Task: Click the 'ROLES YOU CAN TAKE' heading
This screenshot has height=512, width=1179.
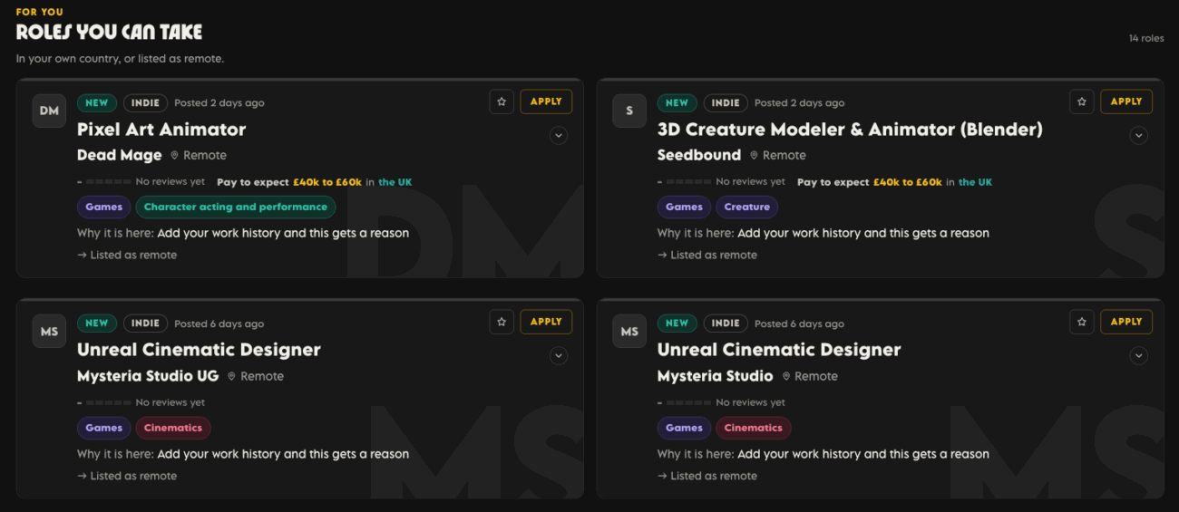Action: tap(109, 32)
